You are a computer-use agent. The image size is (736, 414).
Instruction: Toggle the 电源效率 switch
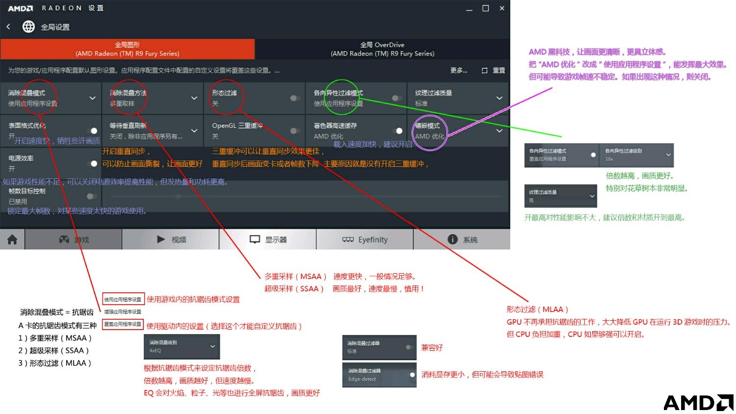92,163
